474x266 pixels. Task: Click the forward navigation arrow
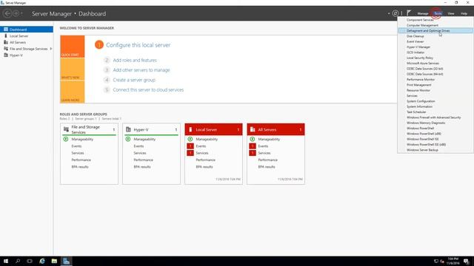[16, 13]
